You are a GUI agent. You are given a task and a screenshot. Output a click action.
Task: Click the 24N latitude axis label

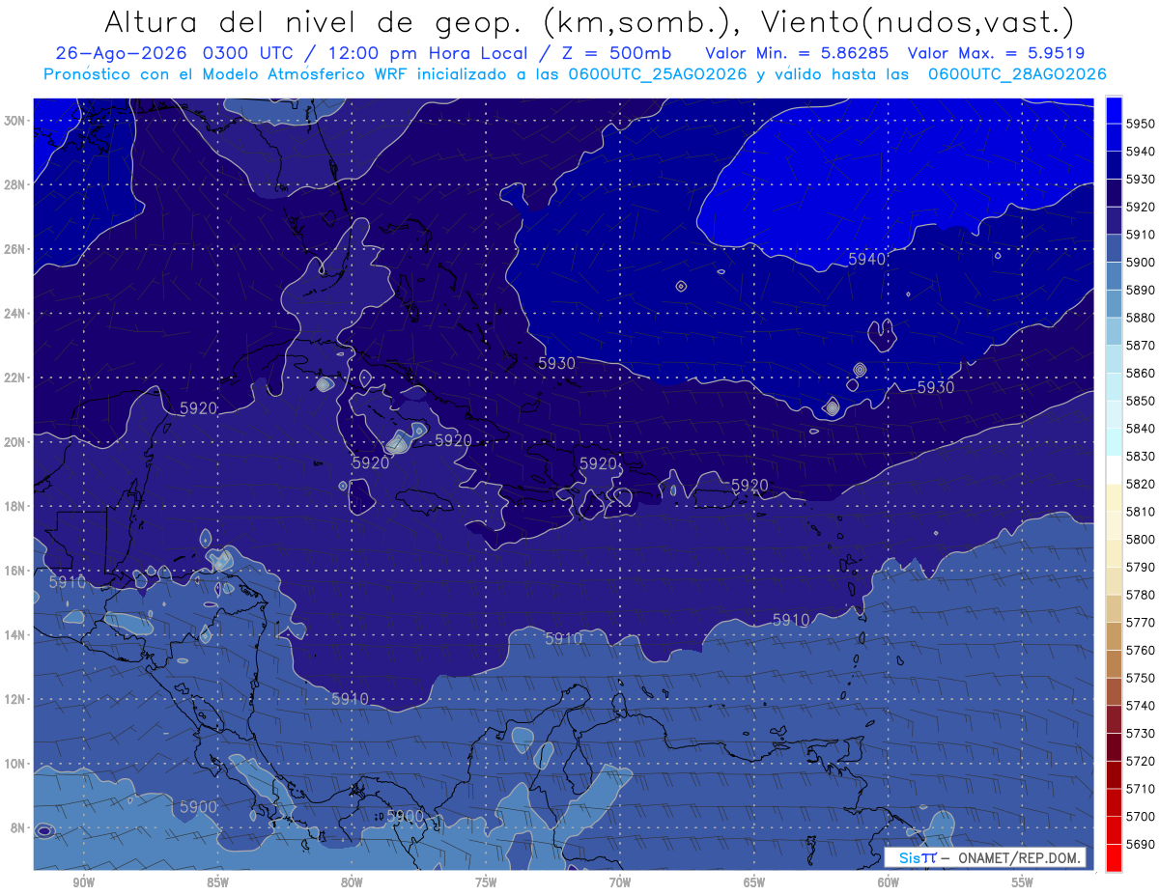coord(15,314)
